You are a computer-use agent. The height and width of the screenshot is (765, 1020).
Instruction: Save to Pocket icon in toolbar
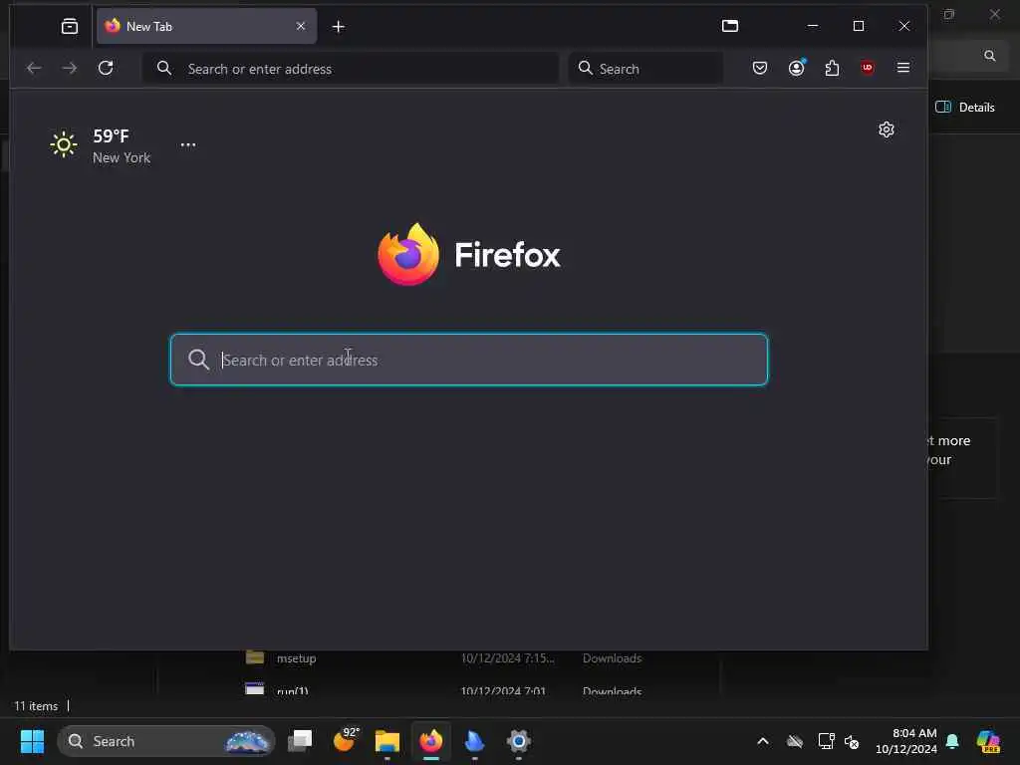(760, 68)
